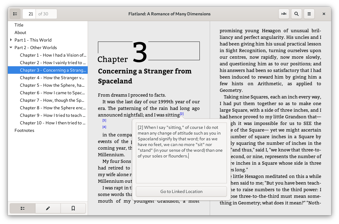Click 'Taking nine Squares' line on right page

(x=272, y=97)
